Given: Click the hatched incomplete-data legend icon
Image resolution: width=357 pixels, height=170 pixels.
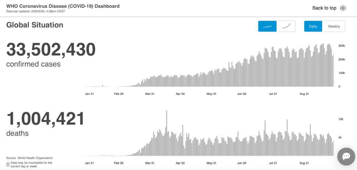Looking at the screenshot, I should [8, 164].
